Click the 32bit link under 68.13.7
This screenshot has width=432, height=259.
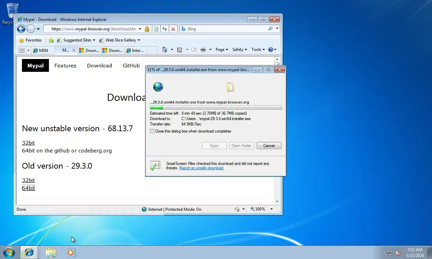coord(28,143)
